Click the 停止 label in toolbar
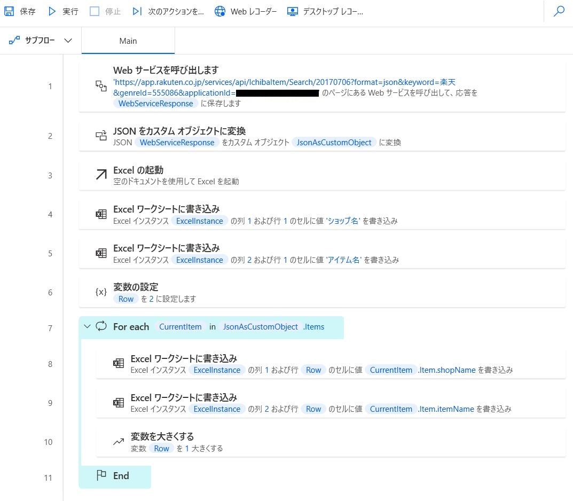 click(113, 12)
